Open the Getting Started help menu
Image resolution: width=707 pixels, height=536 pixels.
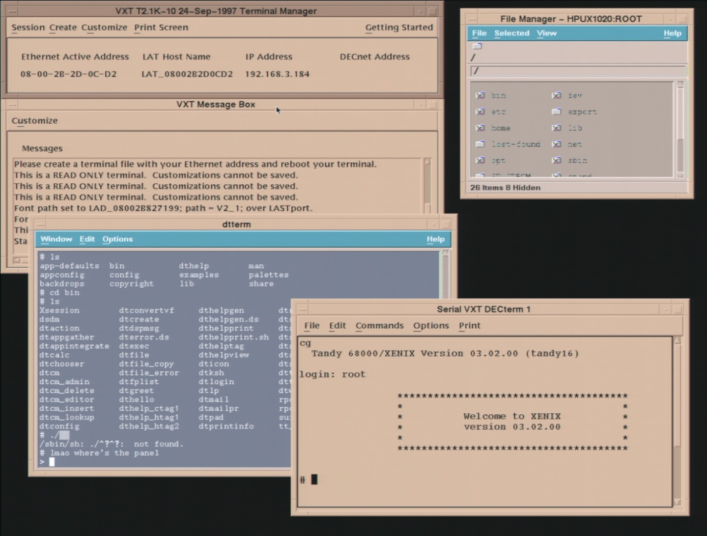(399, 27)
